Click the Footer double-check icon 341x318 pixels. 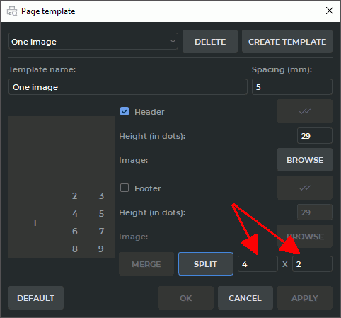(305, 188)
